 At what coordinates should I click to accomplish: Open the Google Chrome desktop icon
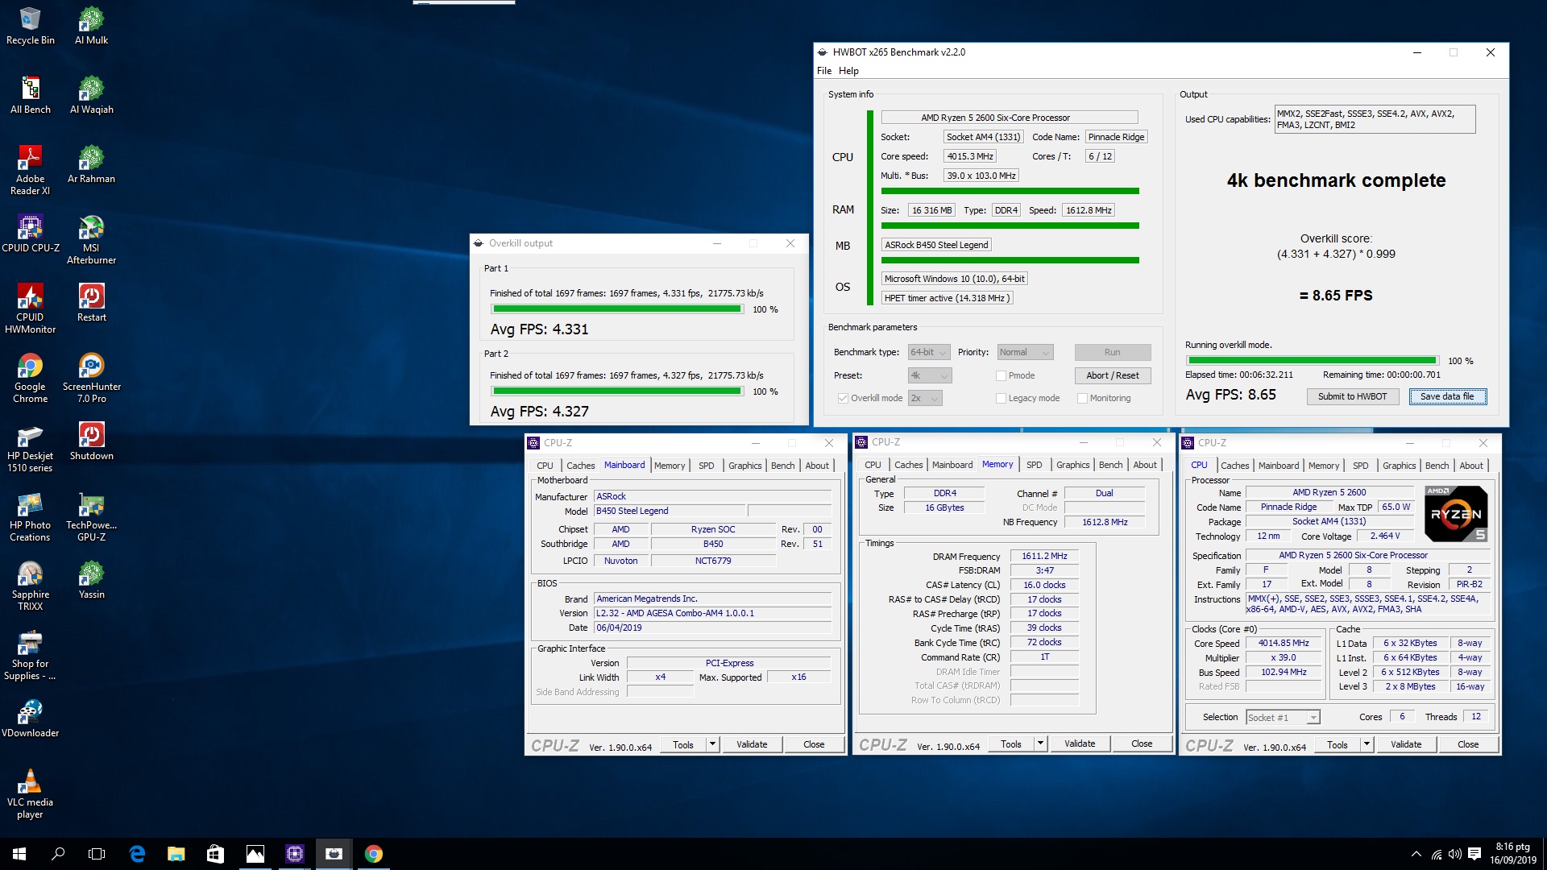30,378
